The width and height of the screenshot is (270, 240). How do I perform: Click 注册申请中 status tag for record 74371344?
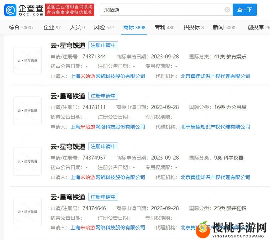click(103, 45)
